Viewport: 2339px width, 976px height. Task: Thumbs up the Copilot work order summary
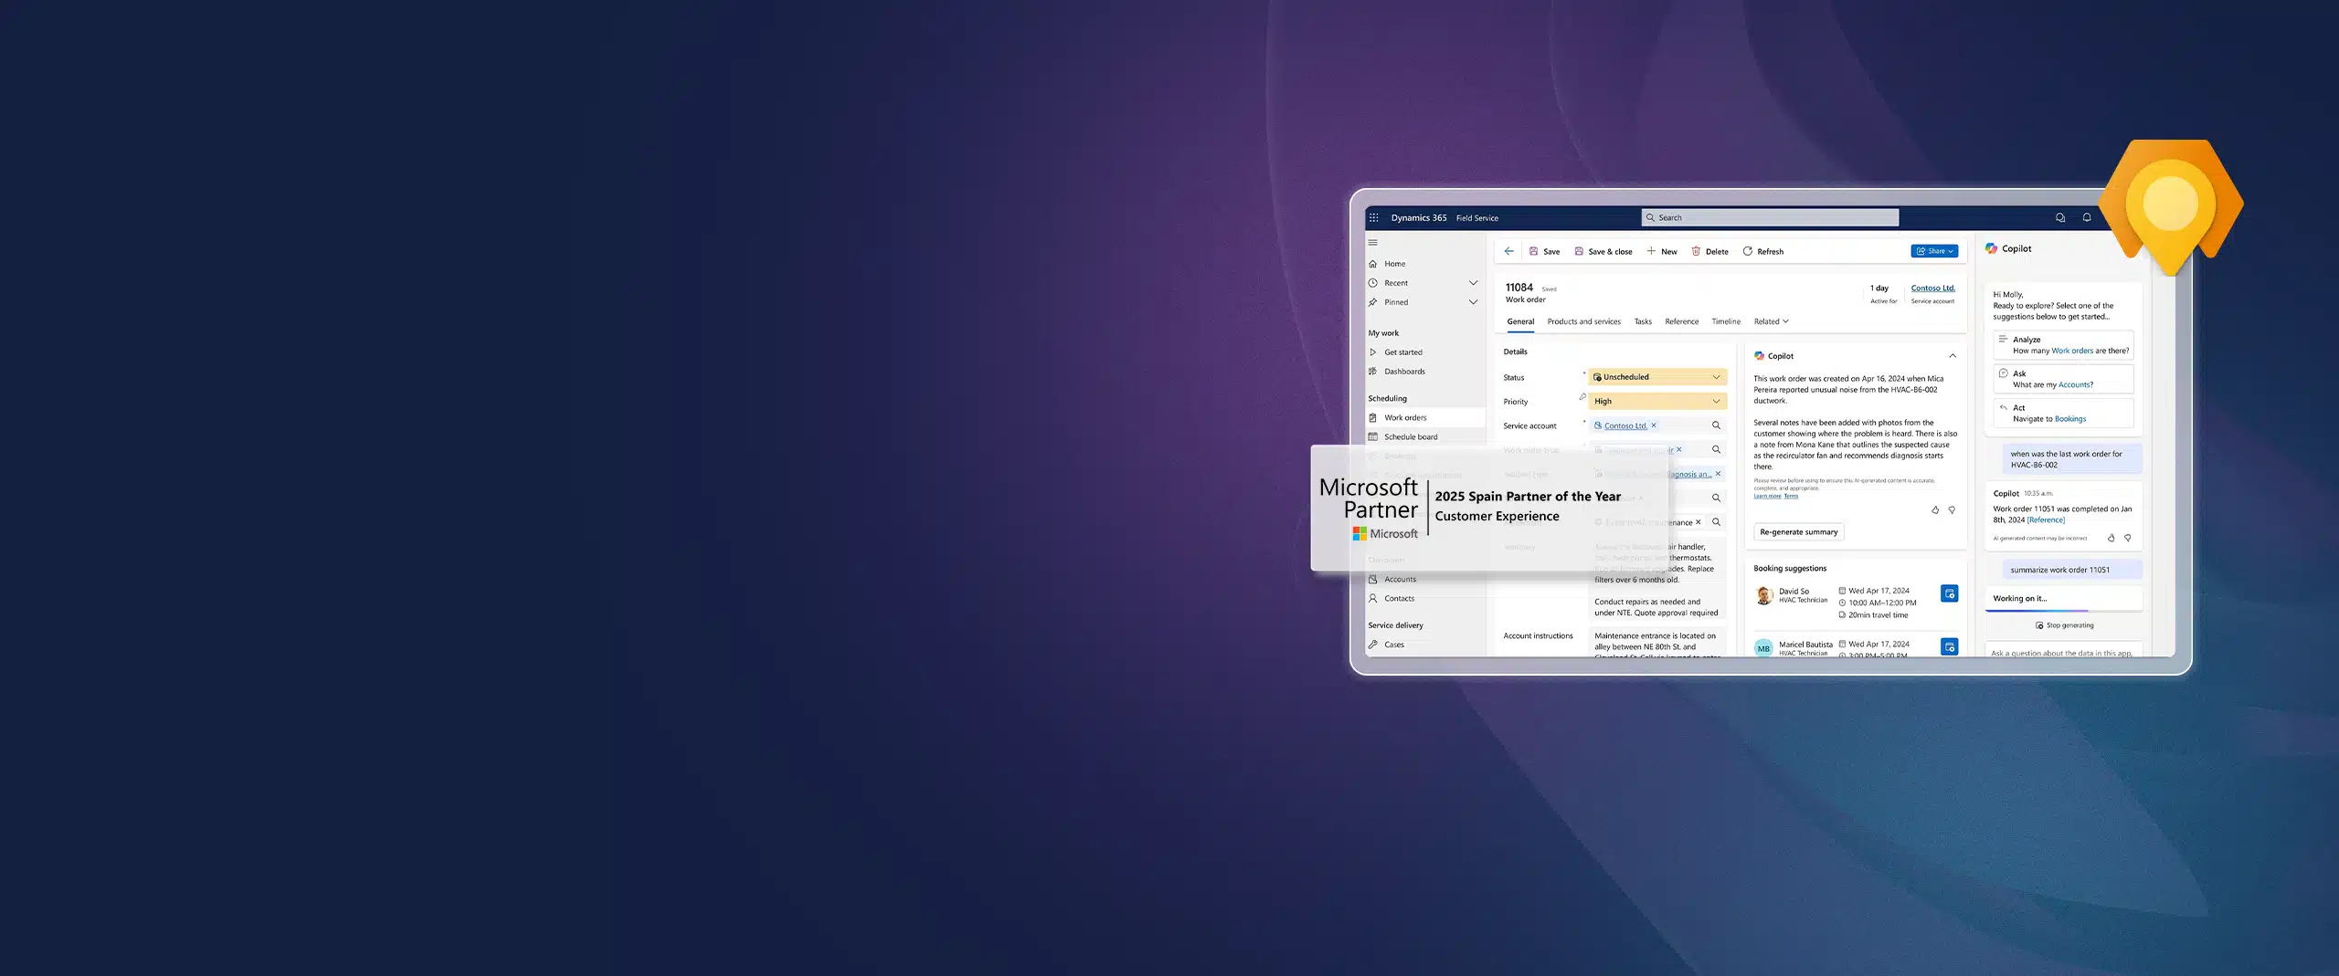(x=1935, y=510)
